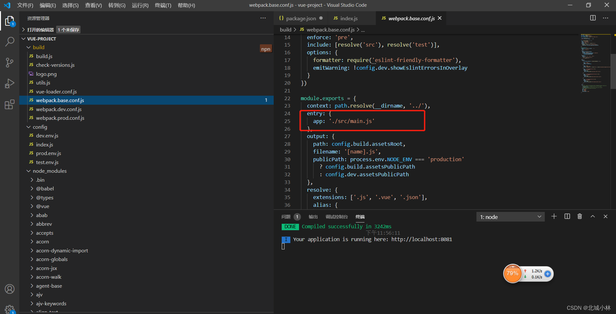Expand the @types folder

(32, 197)
